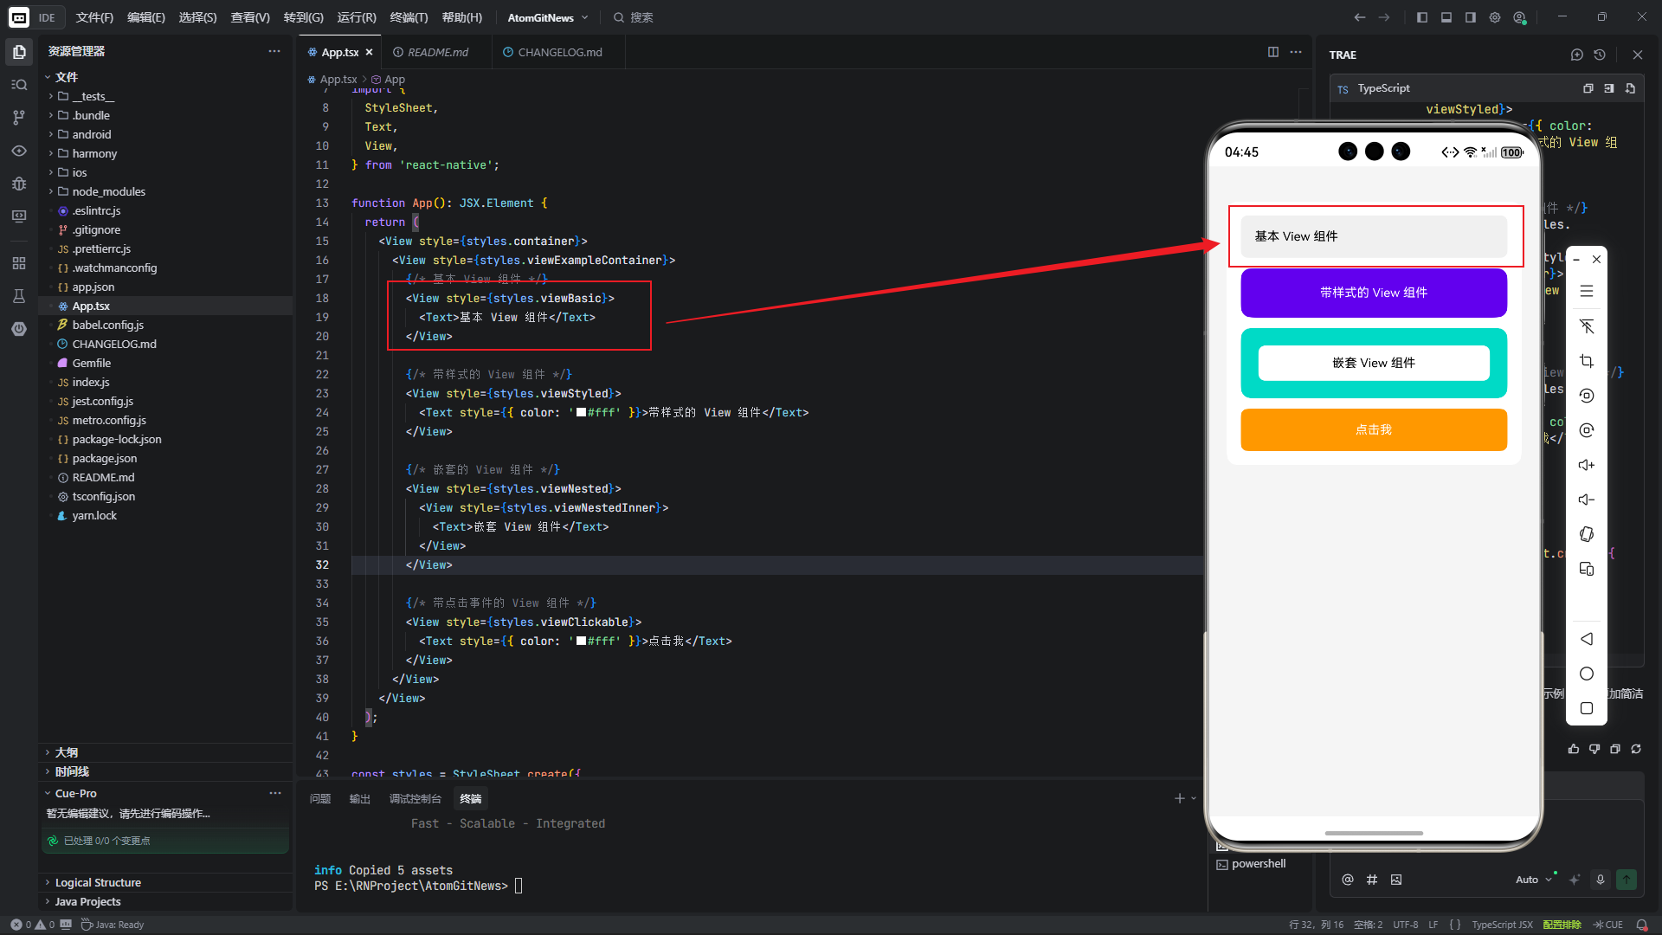Toggle the secondary sidebar layout icon
The width and height of the screenshot is (1662, 935).
pyautogui.click(x=1470, y=17)
